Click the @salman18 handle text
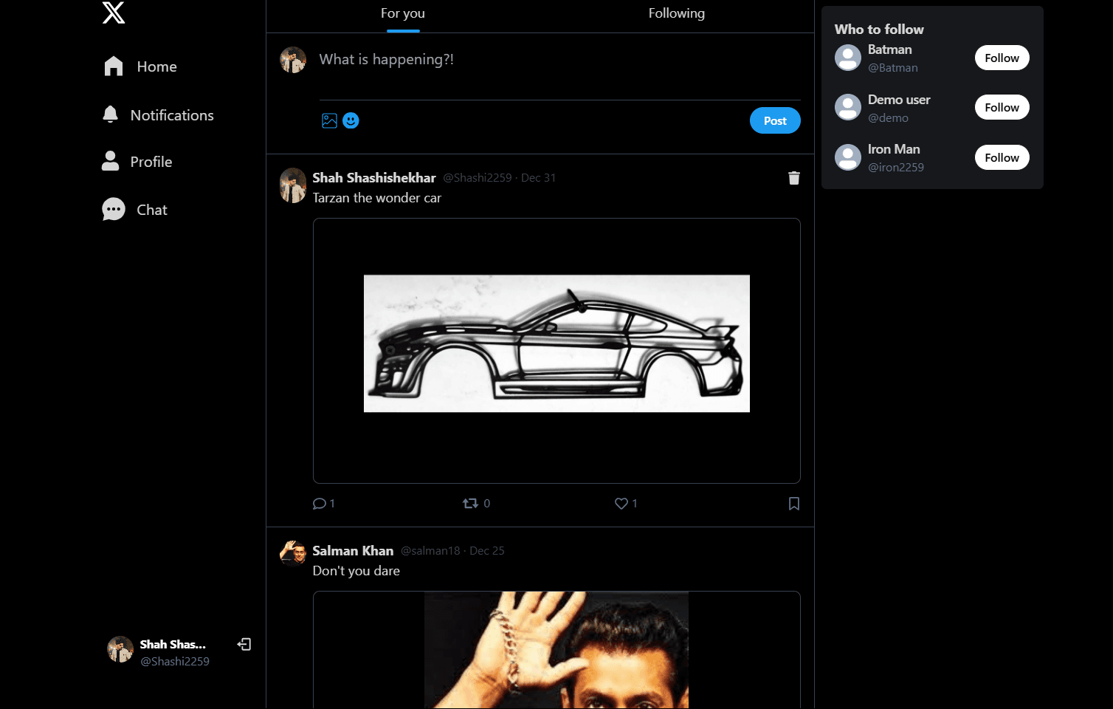This screenshot has width=1113, height=709. [x=430, y=551]
